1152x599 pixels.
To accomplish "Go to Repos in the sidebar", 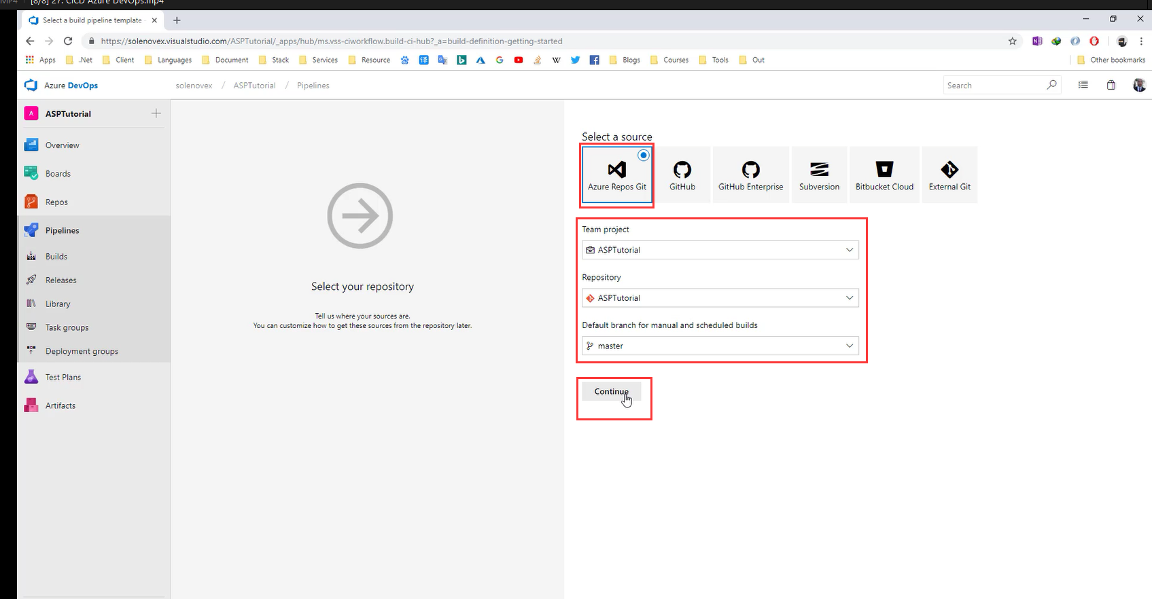I will point(94,202).
